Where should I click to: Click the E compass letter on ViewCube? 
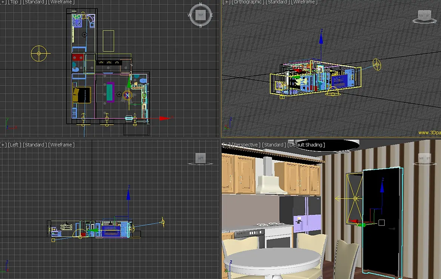212,15
